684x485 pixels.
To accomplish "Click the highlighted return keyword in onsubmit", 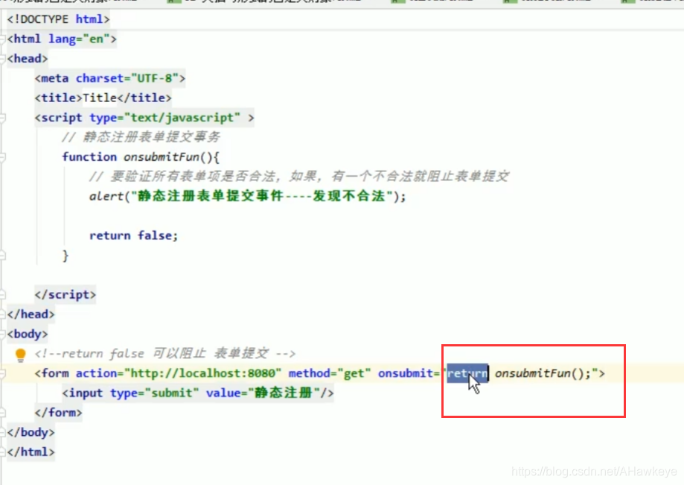I will 467,373.
